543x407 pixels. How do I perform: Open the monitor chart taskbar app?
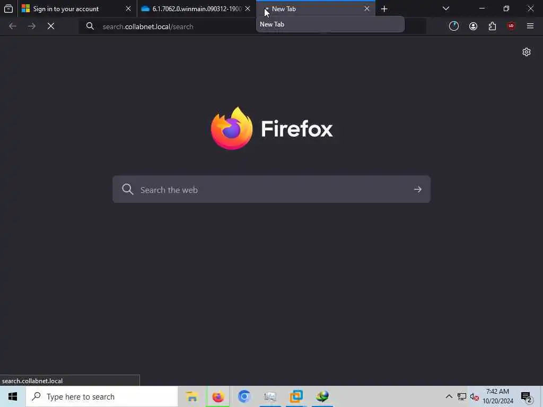(x=270, y=396)
